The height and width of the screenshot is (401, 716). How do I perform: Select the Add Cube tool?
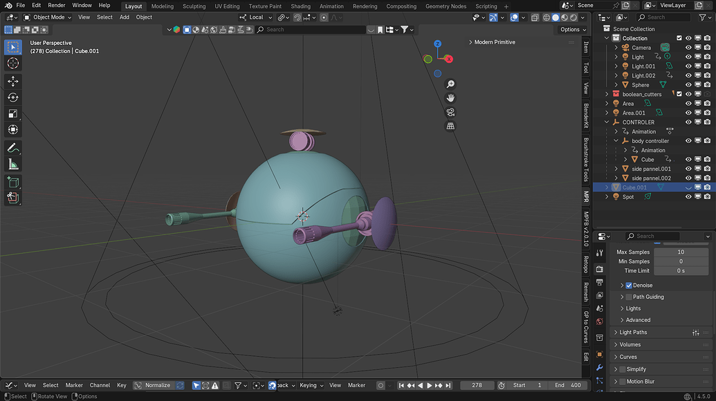pyautogui.click(x=12, y=183)
